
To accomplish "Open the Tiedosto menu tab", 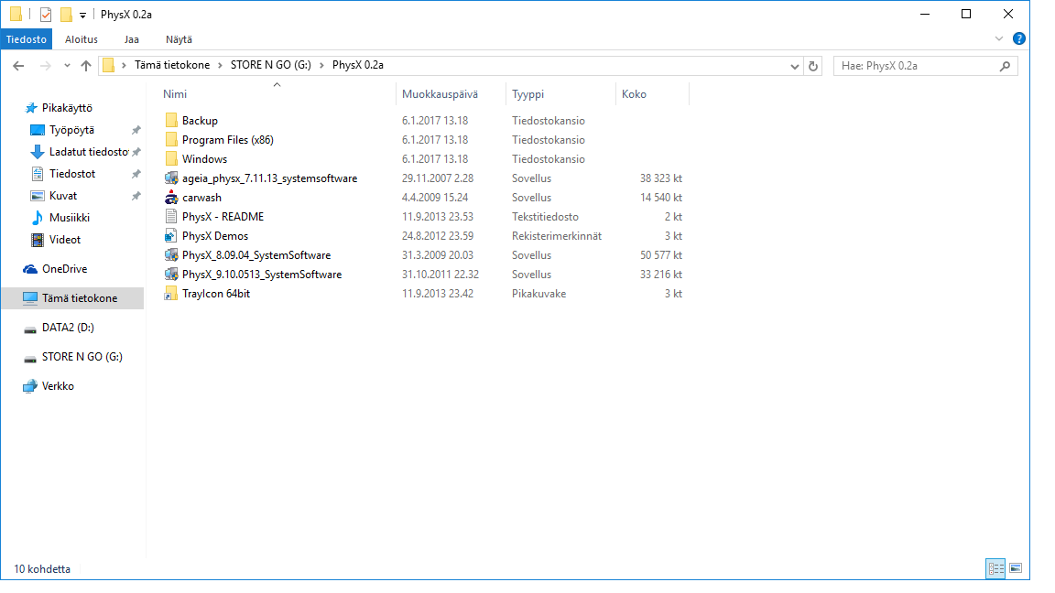I will [x=27, y=39].
